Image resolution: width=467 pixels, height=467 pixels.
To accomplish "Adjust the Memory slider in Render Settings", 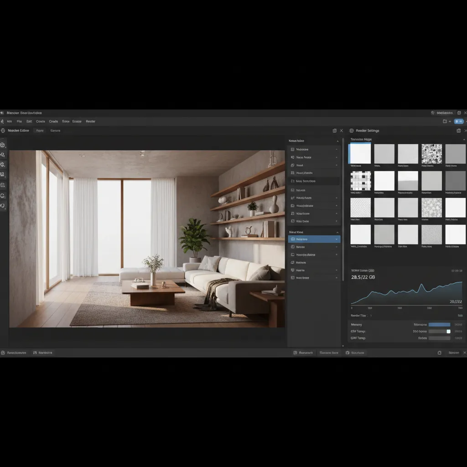I will tap(439, 324).
